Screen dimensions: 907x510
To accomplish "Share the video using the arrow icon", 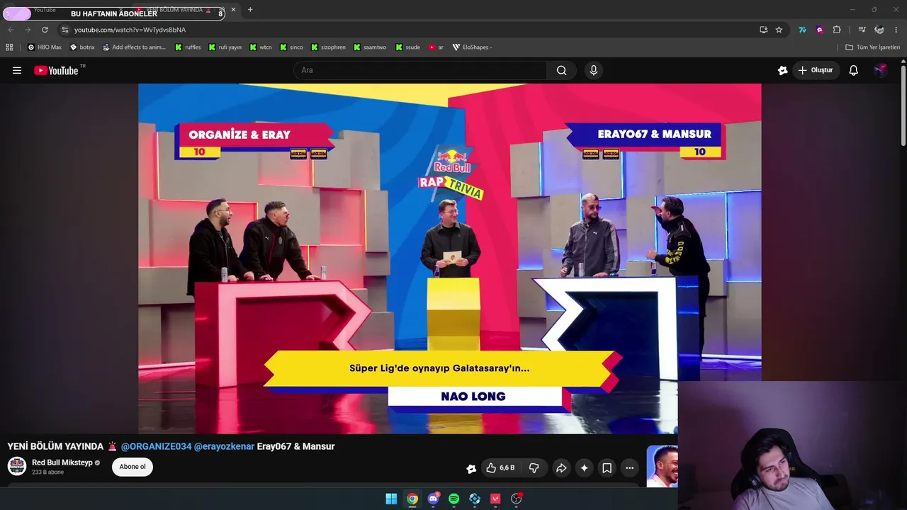I will tap(561, 468).
